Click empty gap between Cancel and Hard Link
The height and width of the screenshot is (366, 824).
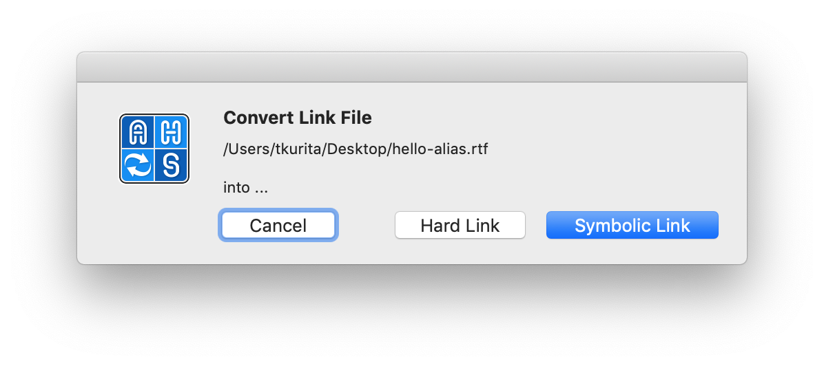pos(366,225)
